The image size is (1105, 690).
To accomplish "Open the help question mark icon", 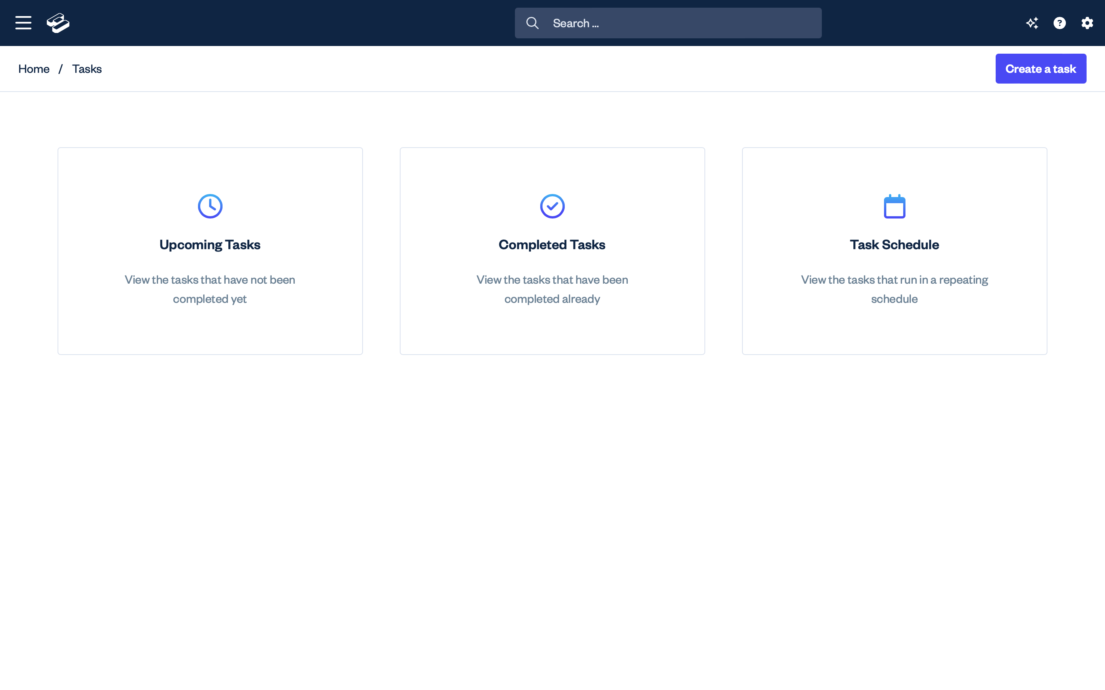I will click(x=1059, y=23).
